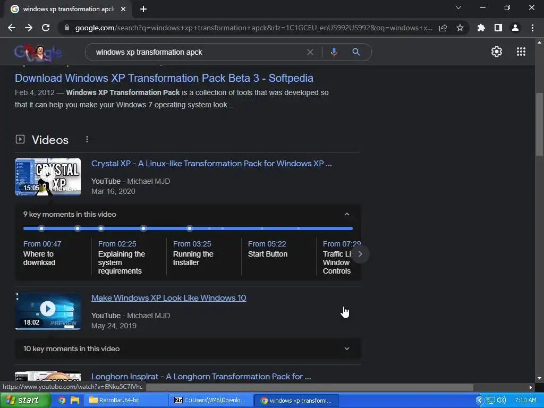
Task: Search by voice microphone icon
Action: point(334,52)
